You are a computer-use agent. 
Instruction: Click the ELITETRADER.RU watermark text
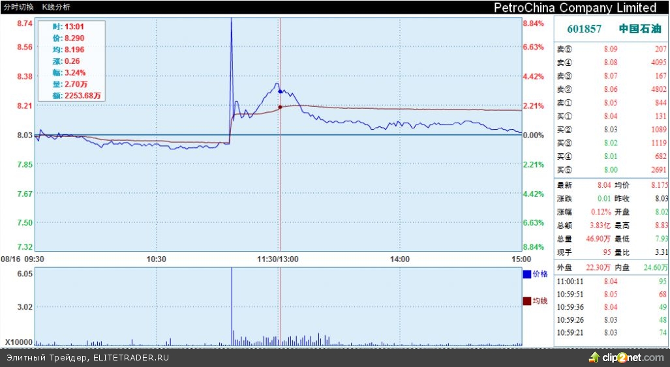point(131,357)
